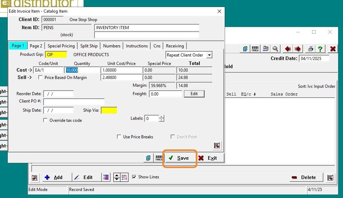This screenshot has width=343, height=198.
Task: Click the TRACK barcode icon in background toolbar
Action: (255, 49)
